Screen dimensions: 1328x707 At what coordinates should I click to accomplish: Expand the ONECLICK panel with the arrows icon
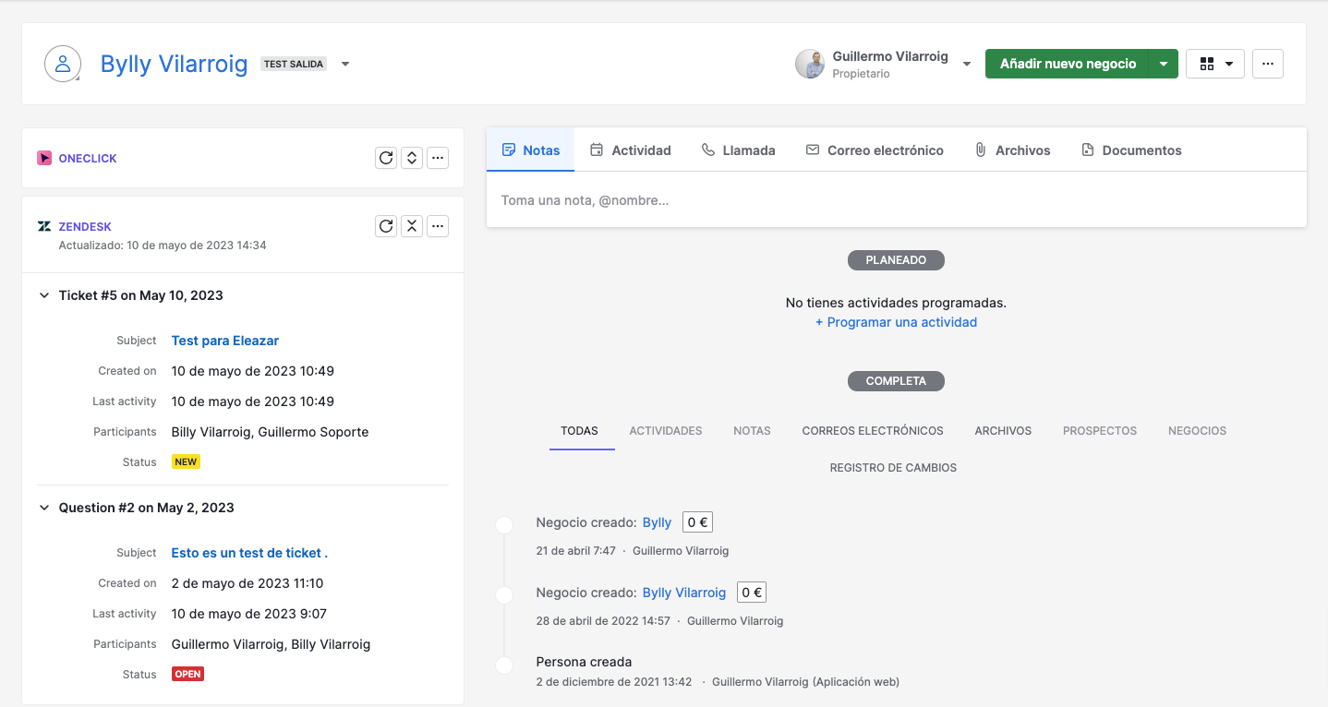pyautogui.click(x=412, y=158)
